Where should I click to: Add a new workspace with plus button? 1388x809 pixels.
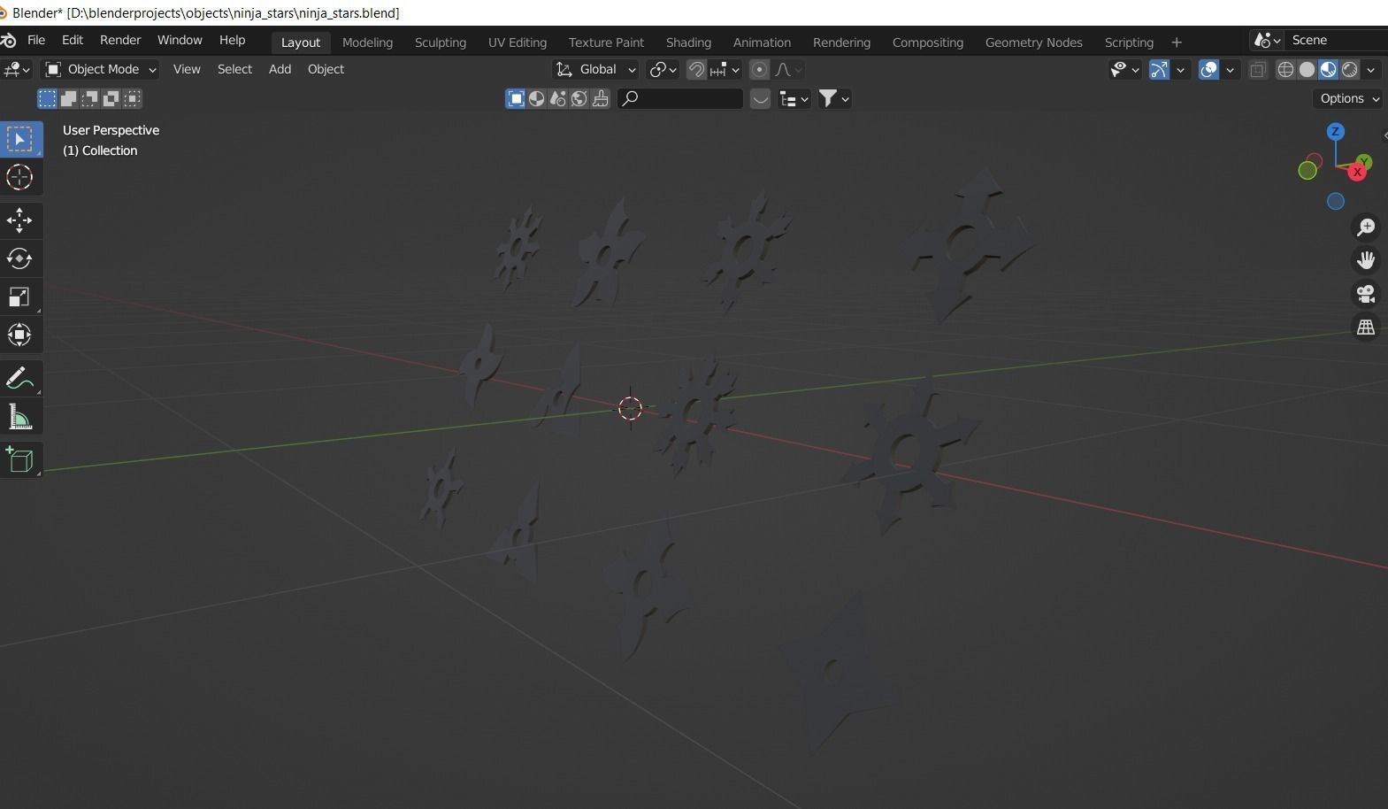(1177, 42)
